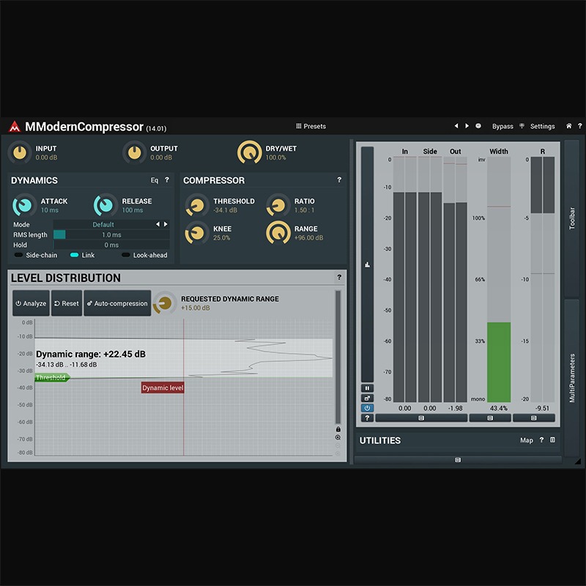Click the Out meter value -1.98
The image size is (586, 586).
tap(455, 408)
